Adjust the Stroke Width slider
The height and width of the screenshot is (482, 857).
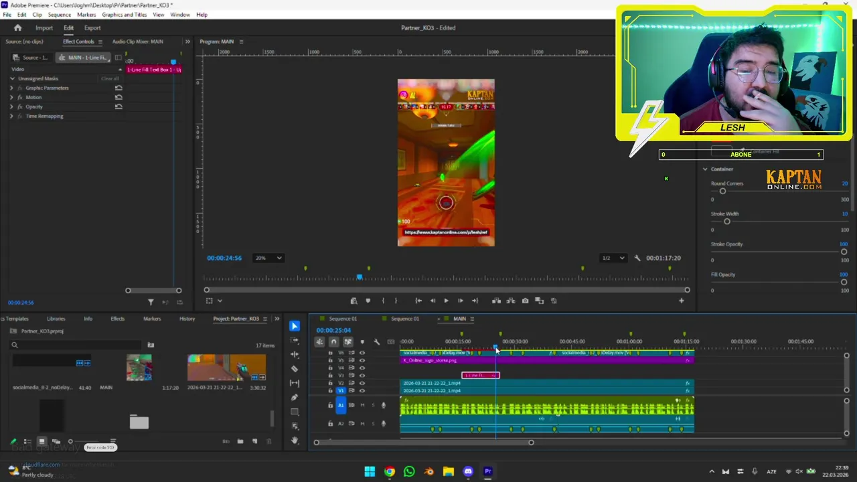(726, 222)
